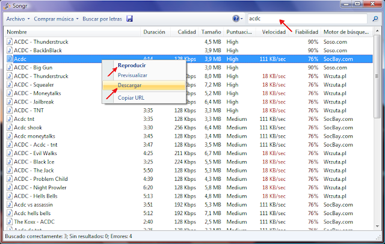Image resolution: width=385 pixels, height=244 pixels.
Task: Click music file icon of The Koxx - ACDC
Action: [x=10, y=222]
